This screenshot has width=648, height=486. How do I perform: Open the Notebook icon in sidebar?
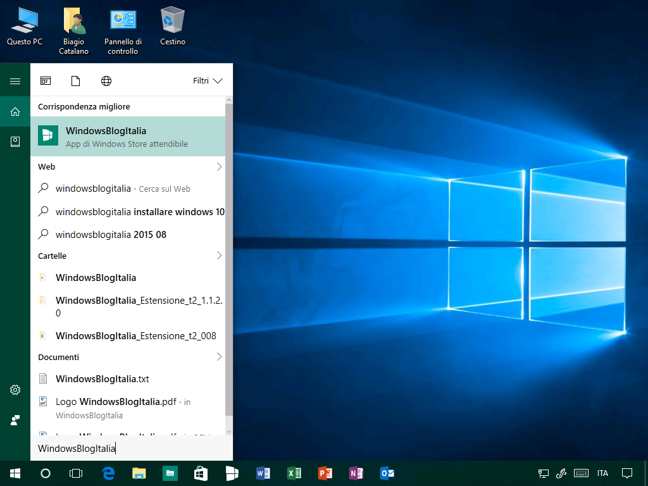click(15, 142)
